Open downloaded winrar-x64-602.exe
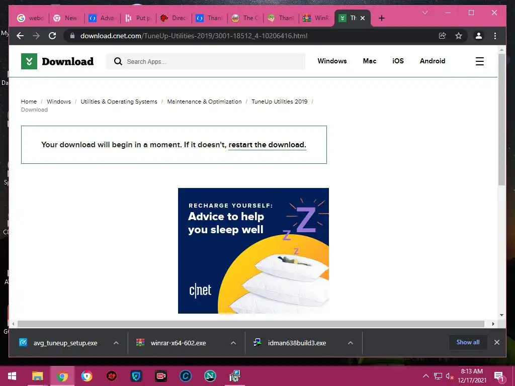 (171, 343)
